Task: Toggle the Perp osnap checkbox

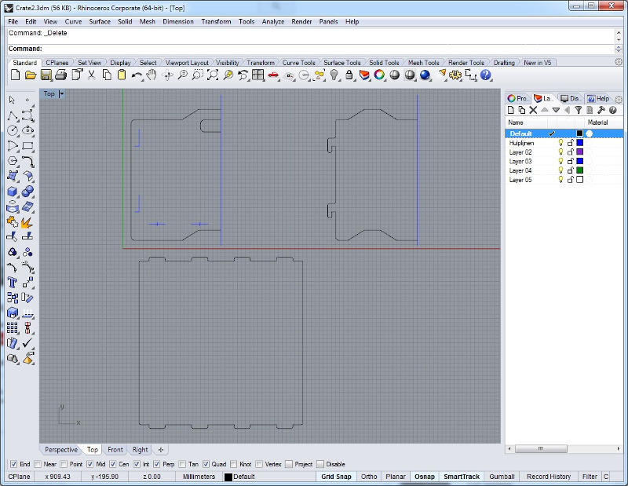Action: click(156, 464)
